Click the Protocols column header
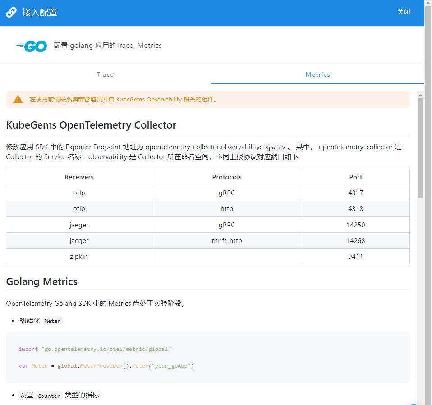Image resolution: width=432 pixels, height=405 pixels. point(227,177)
